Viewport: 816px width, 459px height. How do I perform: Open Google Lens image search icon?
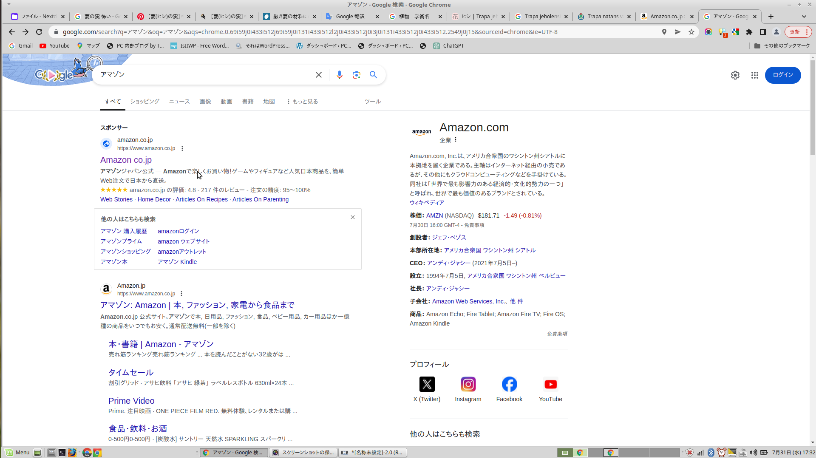pos(356,75)
